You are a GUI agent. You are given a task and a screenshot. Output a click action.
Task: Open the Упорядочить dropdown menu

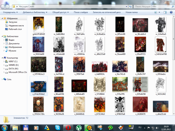(10, 12)
